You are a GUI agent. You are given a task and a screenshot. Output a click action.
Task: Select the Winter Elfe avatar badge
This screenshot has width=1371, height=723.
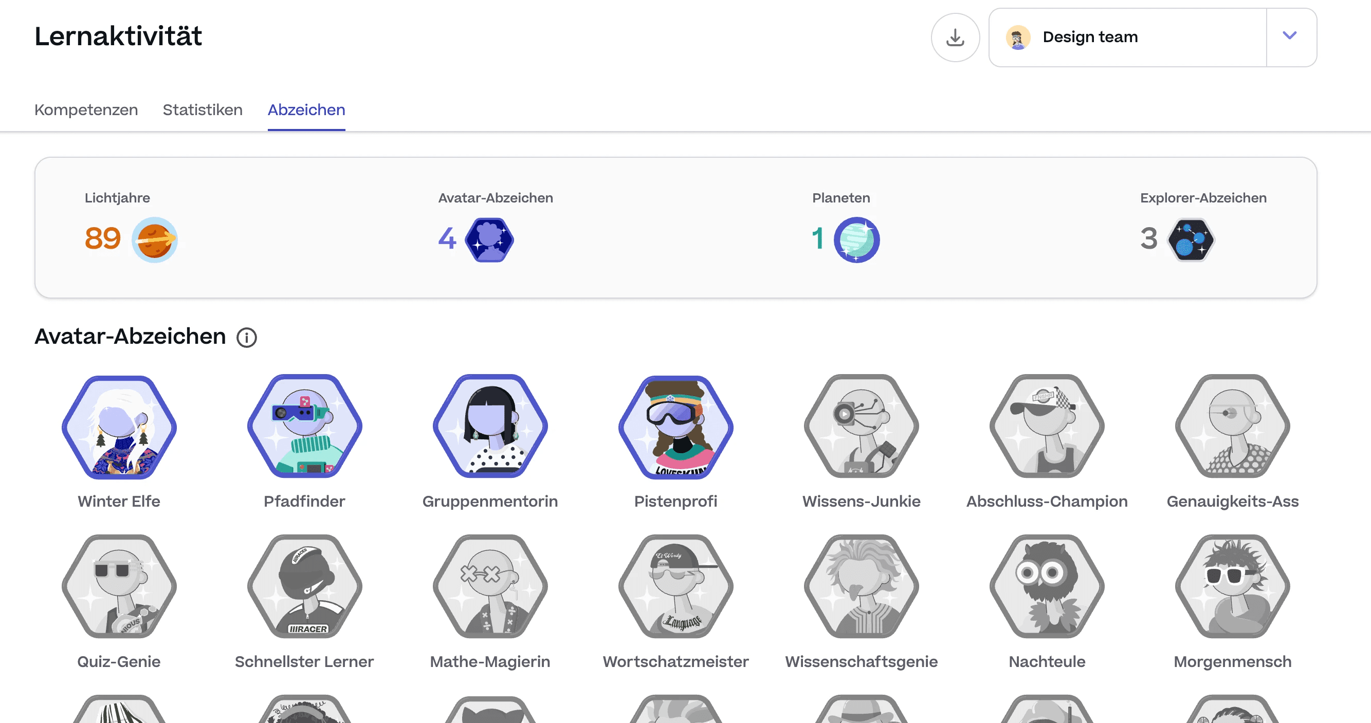pyautogui.click(x=119, y=427)
